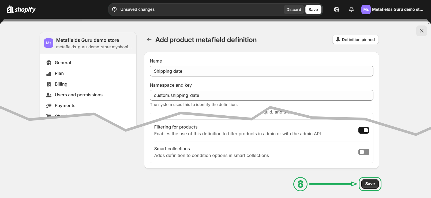Click Save in the top bar
The width and height of the screenshot is (431, 198).
click(x=313, y=10)
